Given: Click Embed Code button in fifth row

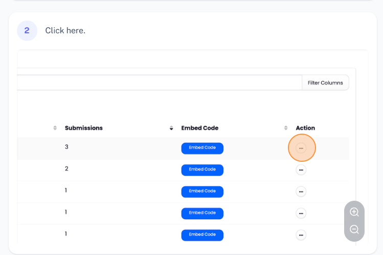Looking at the screenshot, I should tap(202, 235).
